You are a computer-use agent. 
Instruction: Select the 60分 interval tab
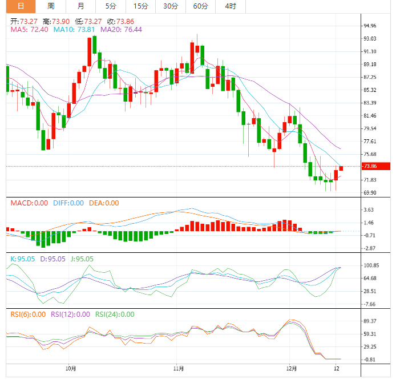tap(200, 6)
